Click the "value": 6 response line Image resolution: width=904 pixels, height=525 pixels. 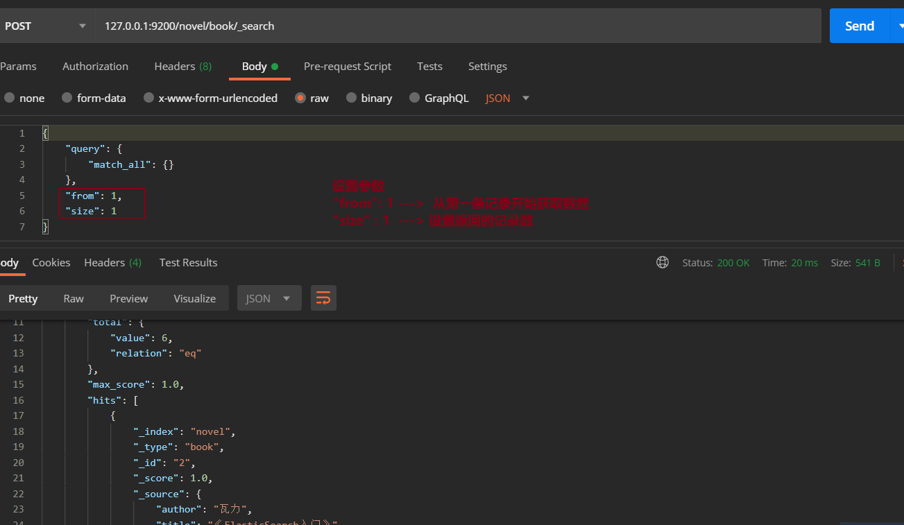tap(142, 338)
